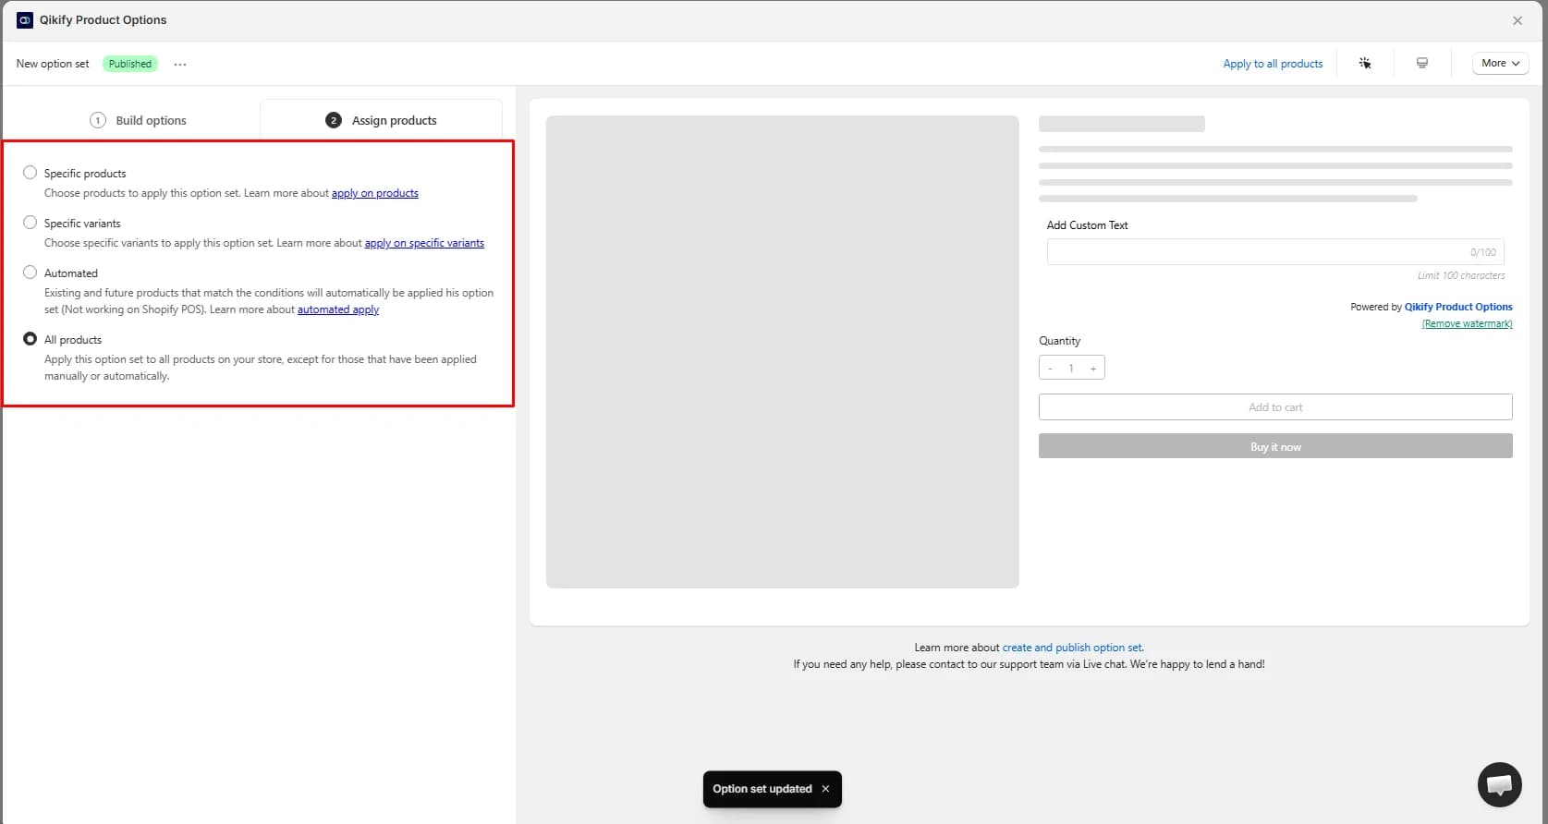The height and width of the screenshot is (824, 1548).
Task: Close the Qikify Product Options window
Action: click(x=1518, y=20)
